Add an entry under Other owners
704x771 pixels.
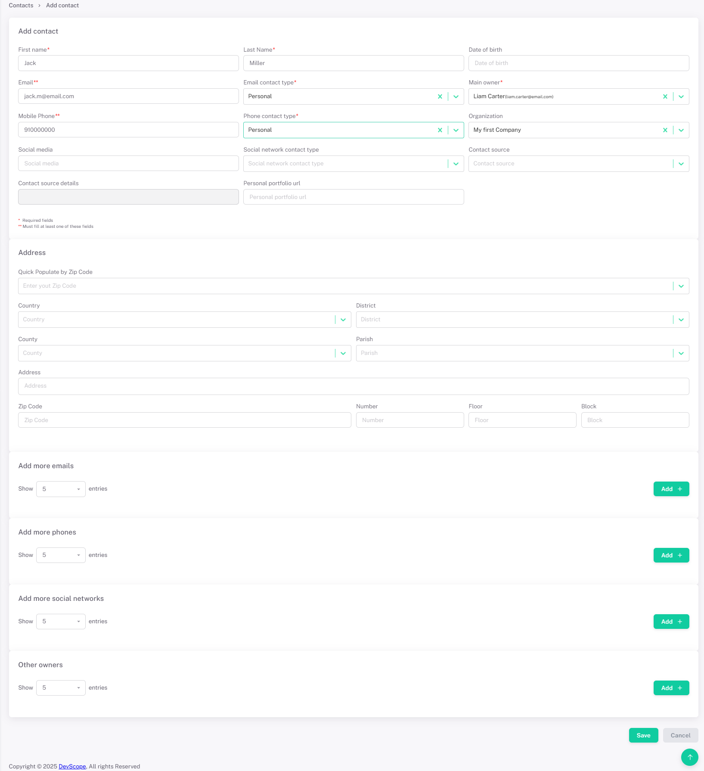click(671, 688)
